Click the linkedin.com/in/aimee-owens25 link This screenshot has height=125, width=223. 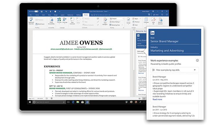86,49
